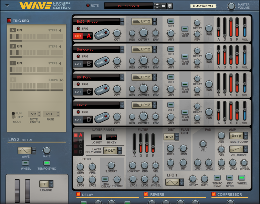Mute layer C DX Mono
The image size is (260, 204).
click(x=102, y=89)
